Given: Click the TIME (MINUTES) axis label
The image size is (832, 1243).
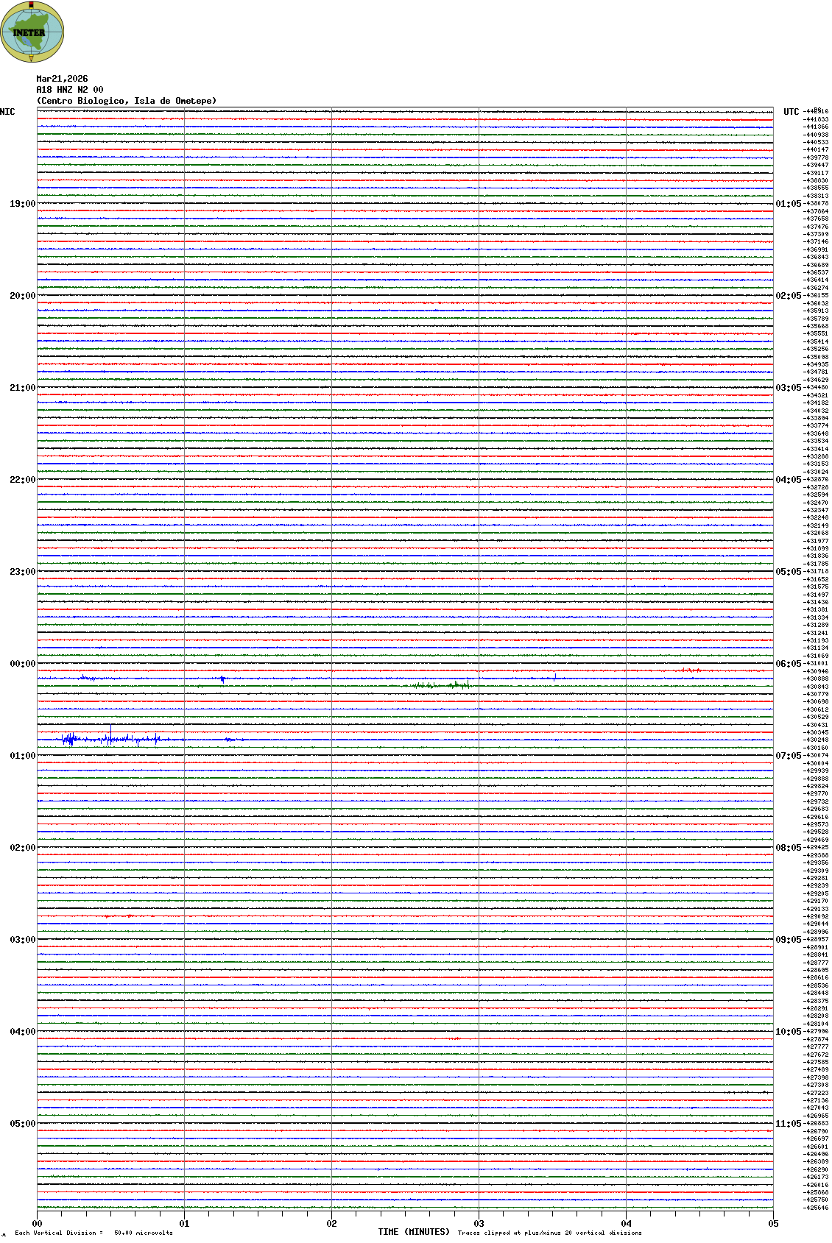Looking at the screenshot, I should [414, 1232].
